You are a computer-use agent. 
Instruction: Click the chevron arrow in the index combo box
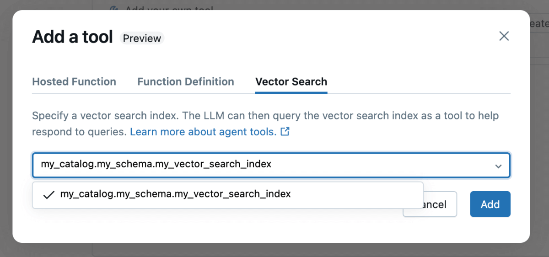(x=498, y=166)
